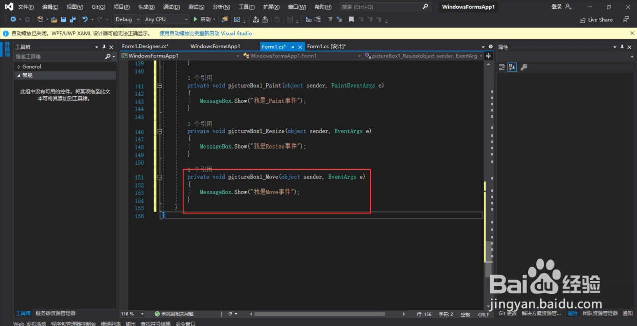This screenshot has height=326, width=637.
Task: Click the 登录 sign-in button
Action: 557,6
